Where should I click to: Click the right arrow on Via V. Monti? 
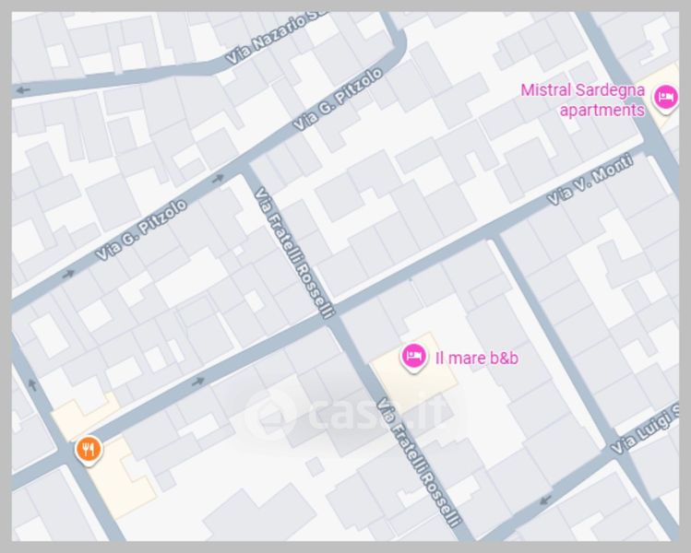[x=197, y=382]
